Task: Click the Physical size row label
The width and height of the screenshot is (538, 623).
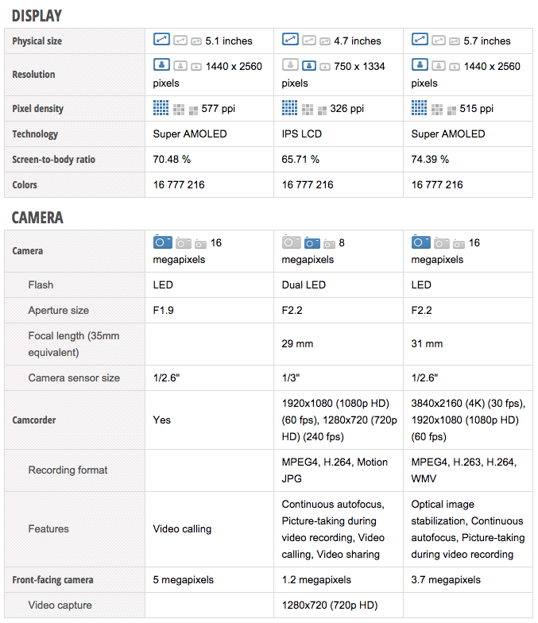Action: click(x=37, y=41)
